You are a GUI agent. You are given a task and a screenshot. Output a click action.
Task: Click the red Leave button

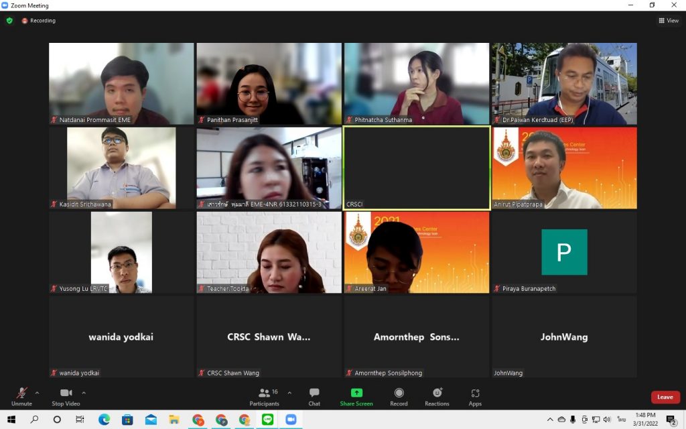[665, 397]
